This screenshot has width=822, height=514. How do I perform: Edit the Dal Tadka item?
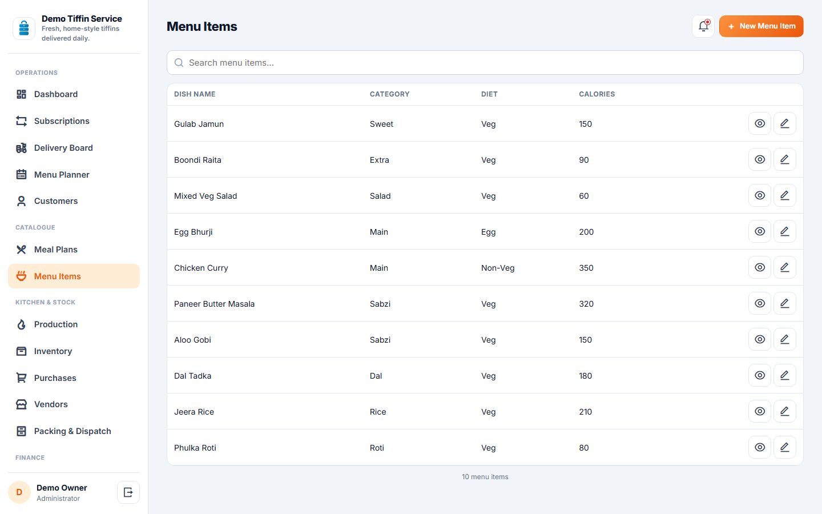pyautogui.click(x=785, y=375)
